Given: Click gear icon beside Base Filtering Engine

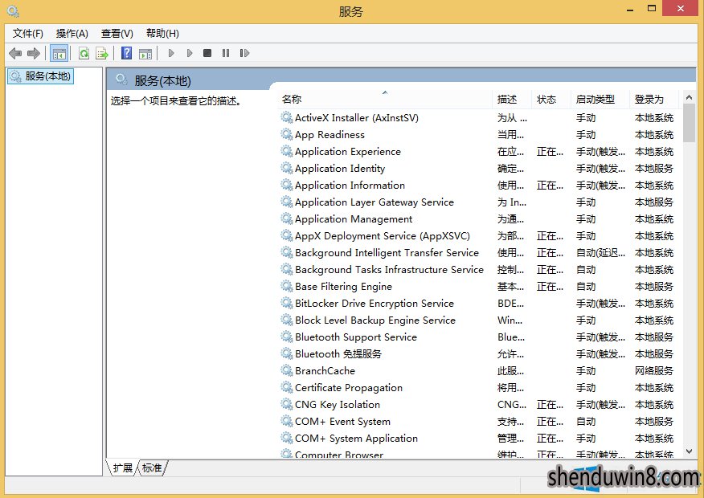Looking at the screenshot, I should [x=287, y=286].
